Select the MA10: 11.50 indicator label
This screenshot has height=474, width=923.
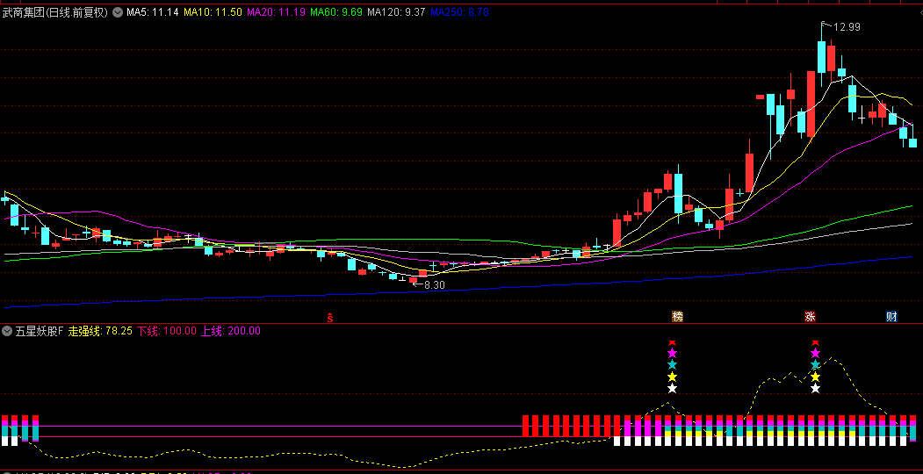coord(213,11)
